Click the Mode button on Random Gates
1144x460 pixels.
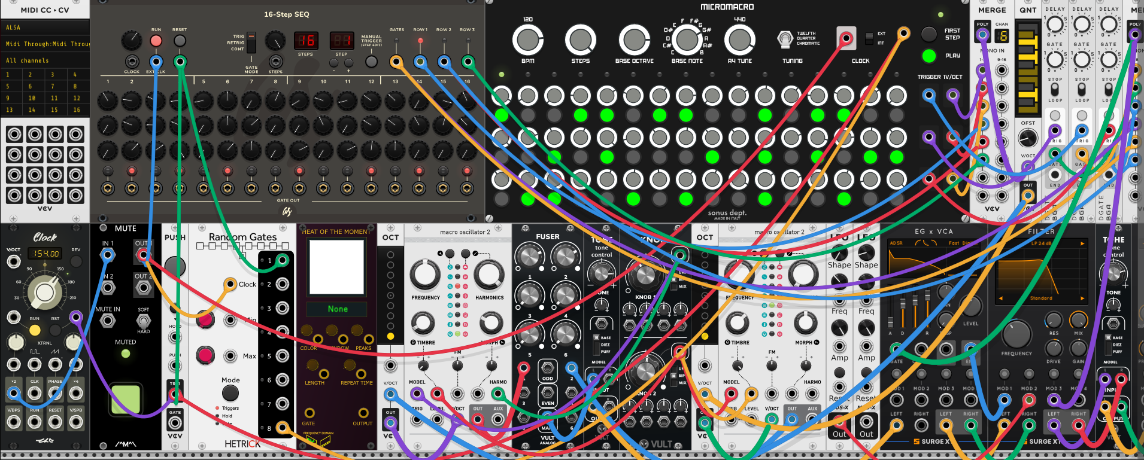230,393
